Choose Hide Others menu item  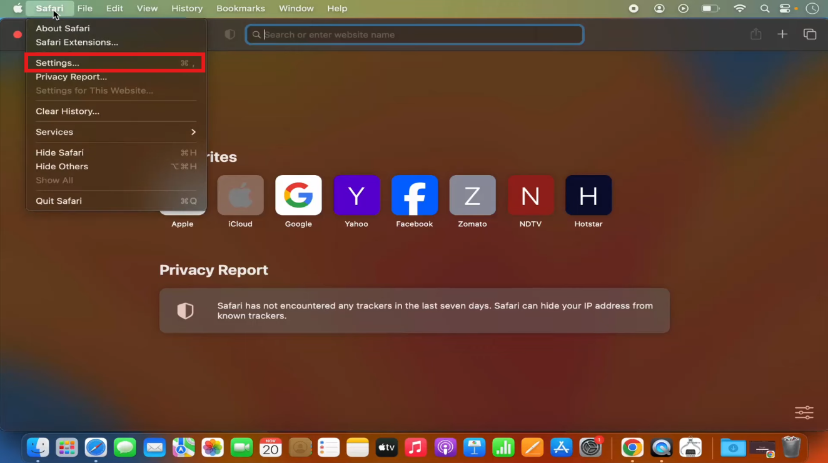115,166
